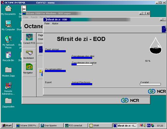This screenshot has height=129, width=167.
Task: Switch to Orar tiparire taskbar button
Action: coord(52,125)
